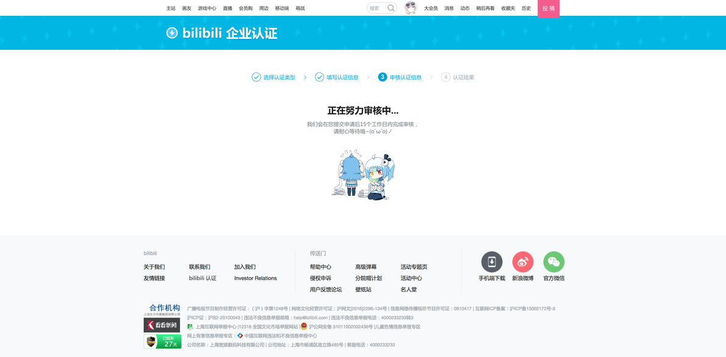Open 大会员 membership page
Image resolution: width=726 pixels, height=357 pixels.
431,9
